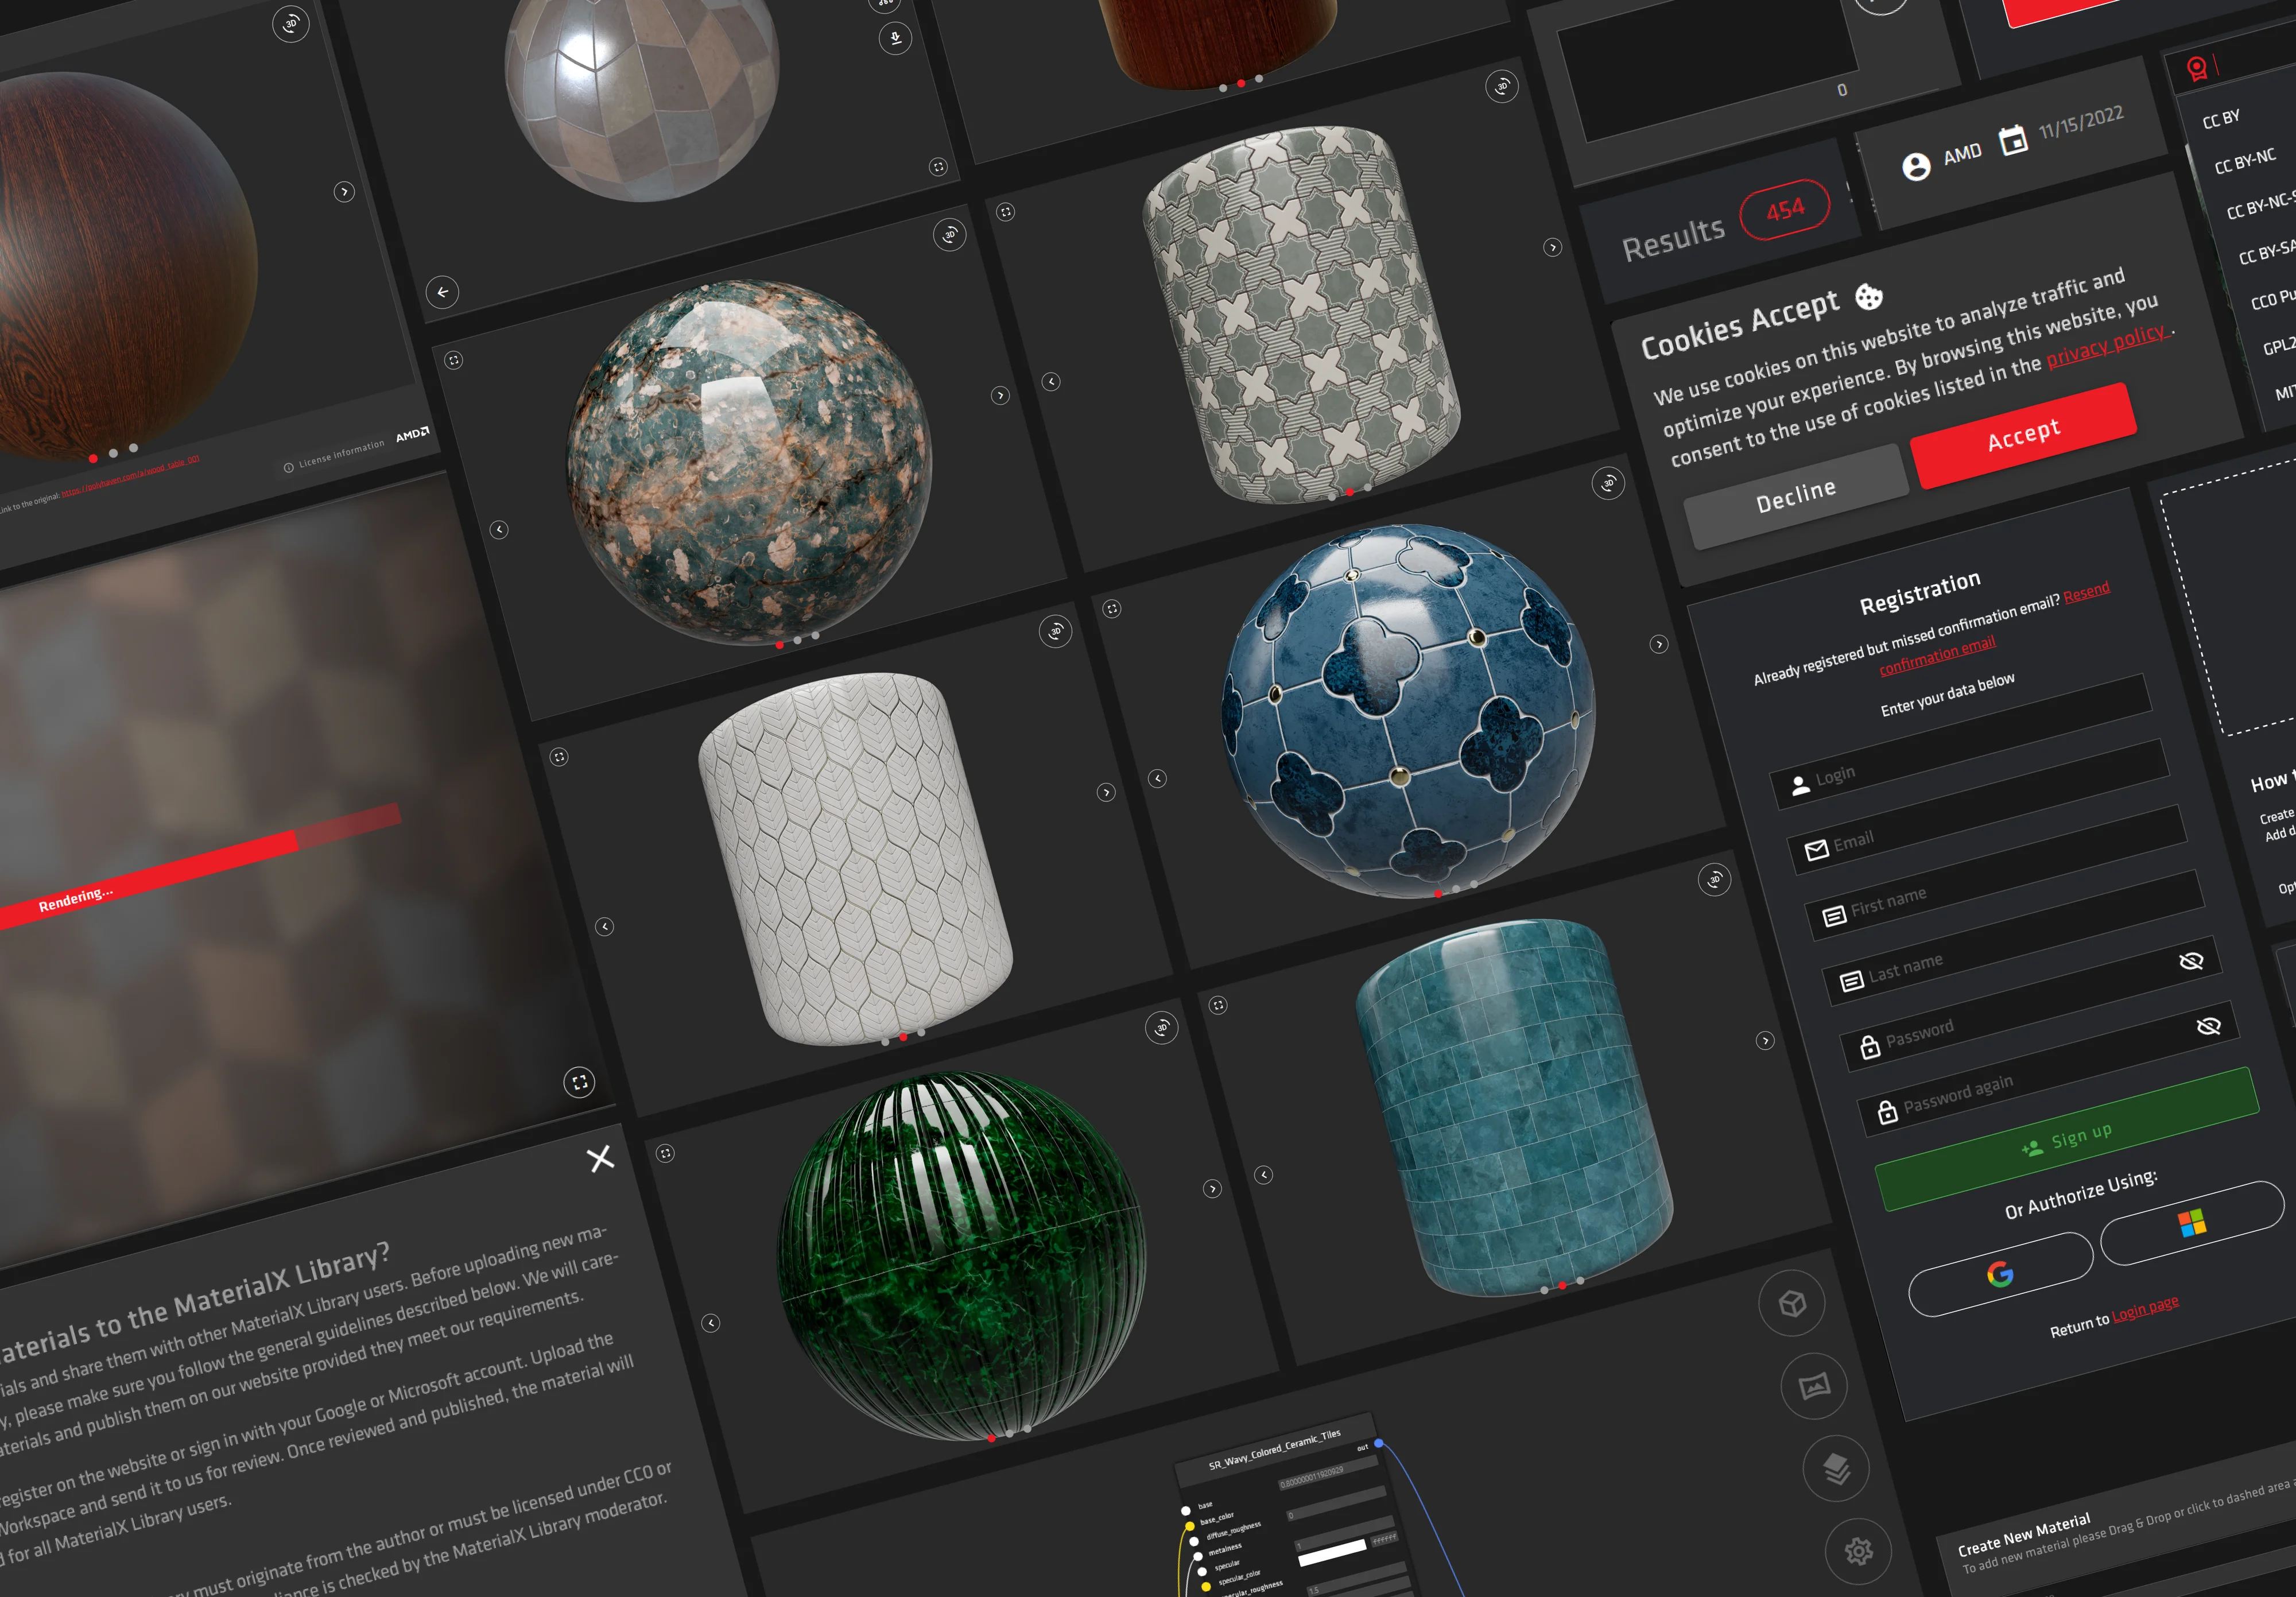Sign in with the Google logo button

(x=2000, y=1274)
